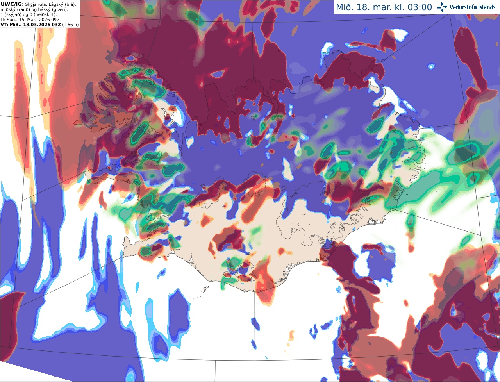Click the 'Veðurstofa Íslands' name text
The image size is (500, 382).
pyautogui.click(x=473, y=7)
